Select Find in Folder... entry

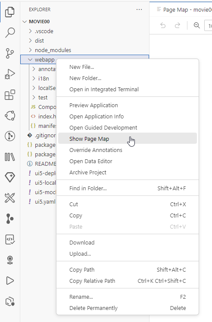tap(128, 188)
